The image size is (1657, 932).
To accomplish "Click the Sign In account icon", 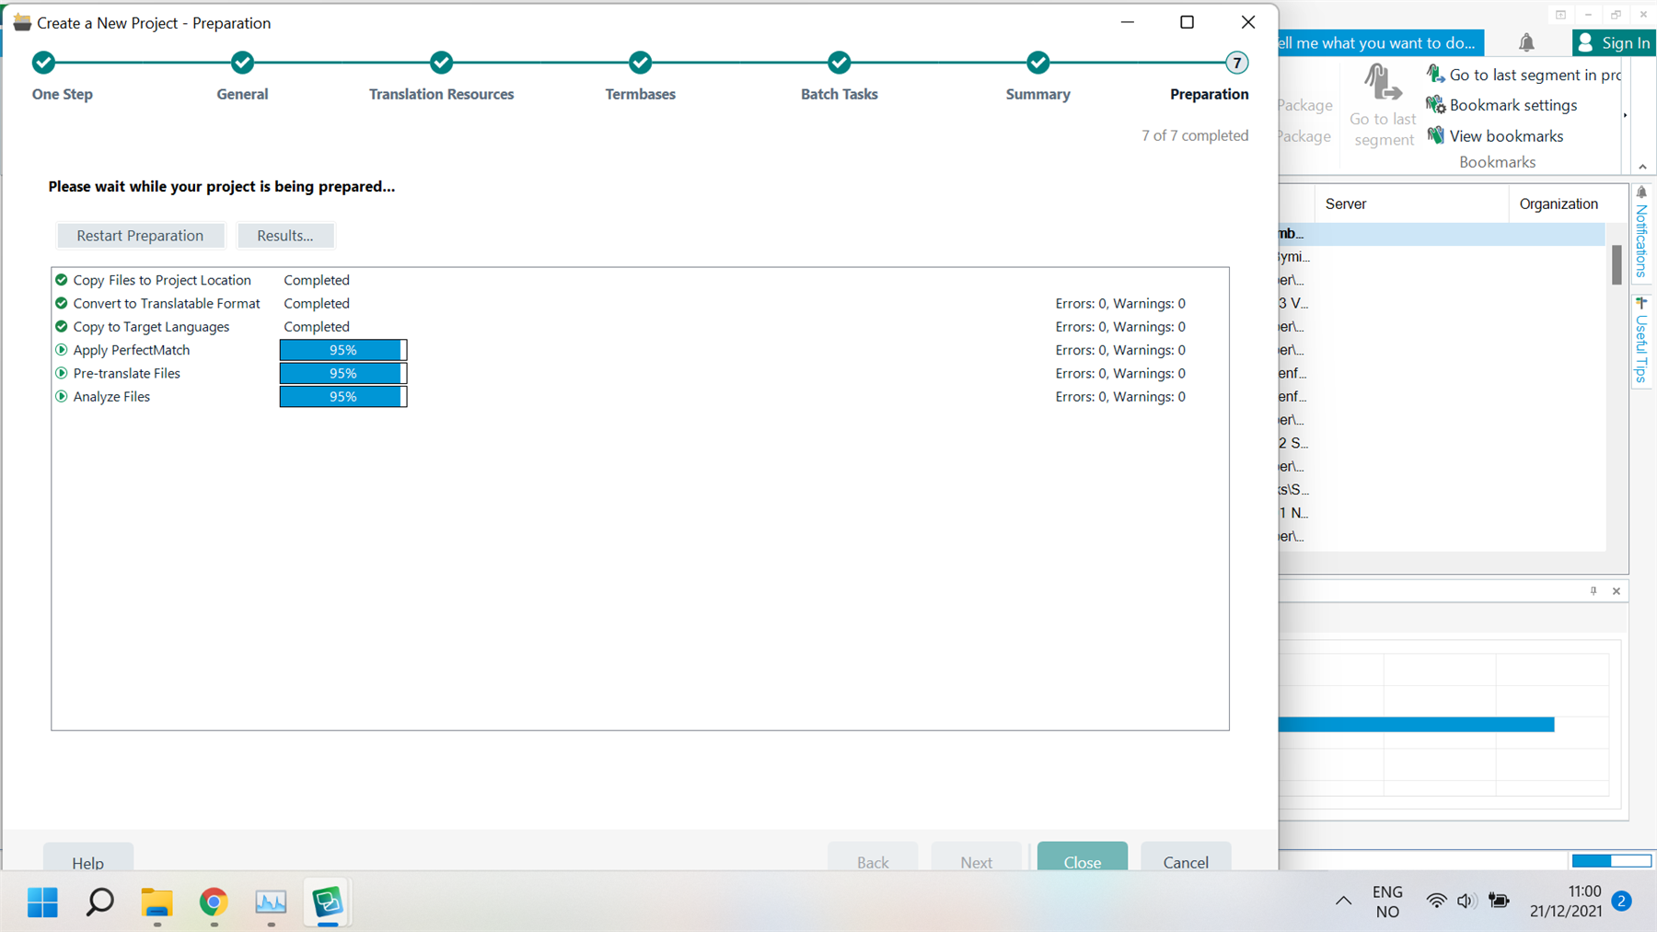I will [1585, 42].
